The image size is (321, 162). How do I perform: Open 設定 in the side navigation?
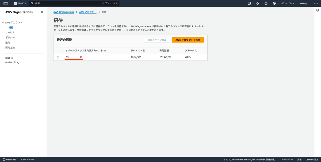8,43
